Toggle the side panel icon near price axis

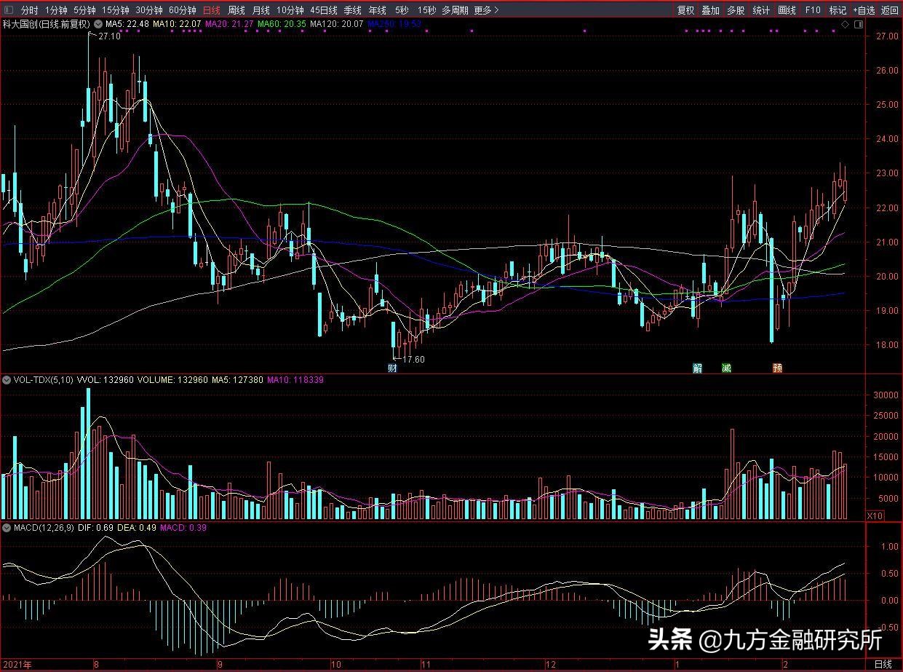[x=859, y=24]
